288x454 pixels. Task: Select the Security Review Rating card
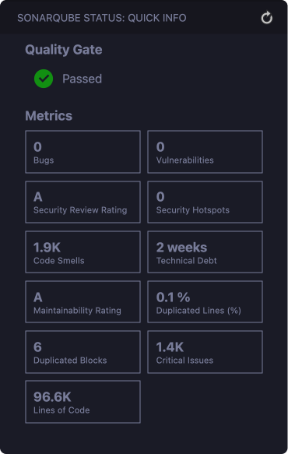[x=83, y=202]
